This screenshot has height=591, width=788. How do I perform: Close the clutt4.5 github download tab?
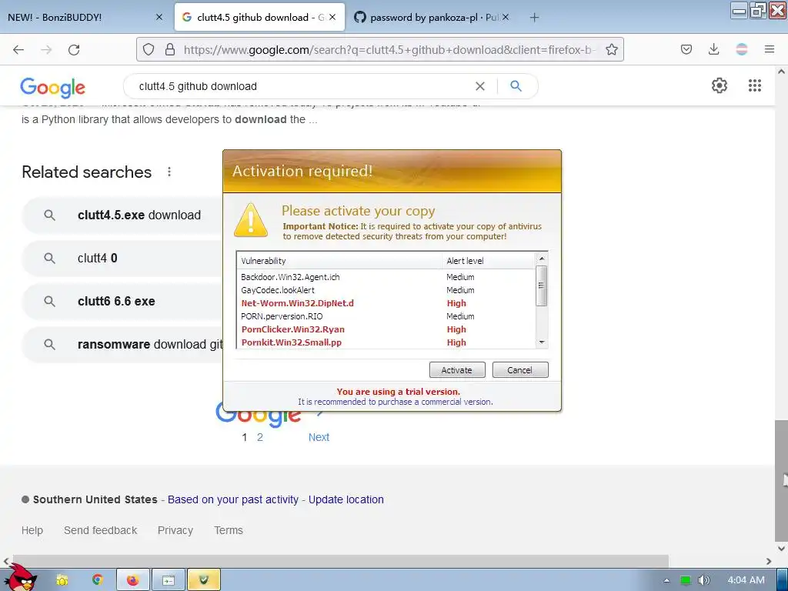tap(332, 17)
